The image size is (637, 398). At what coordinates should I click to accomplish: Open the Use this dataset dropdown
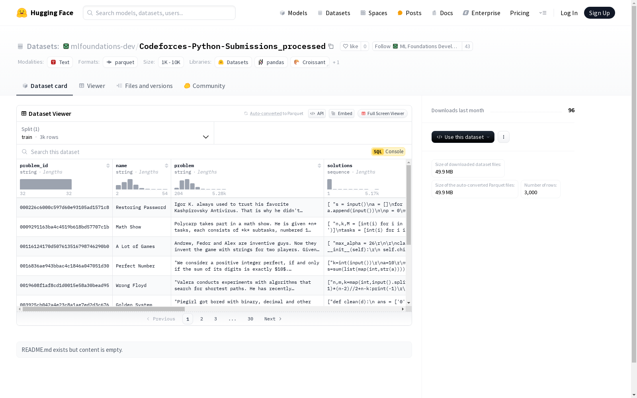pos(463,137)
